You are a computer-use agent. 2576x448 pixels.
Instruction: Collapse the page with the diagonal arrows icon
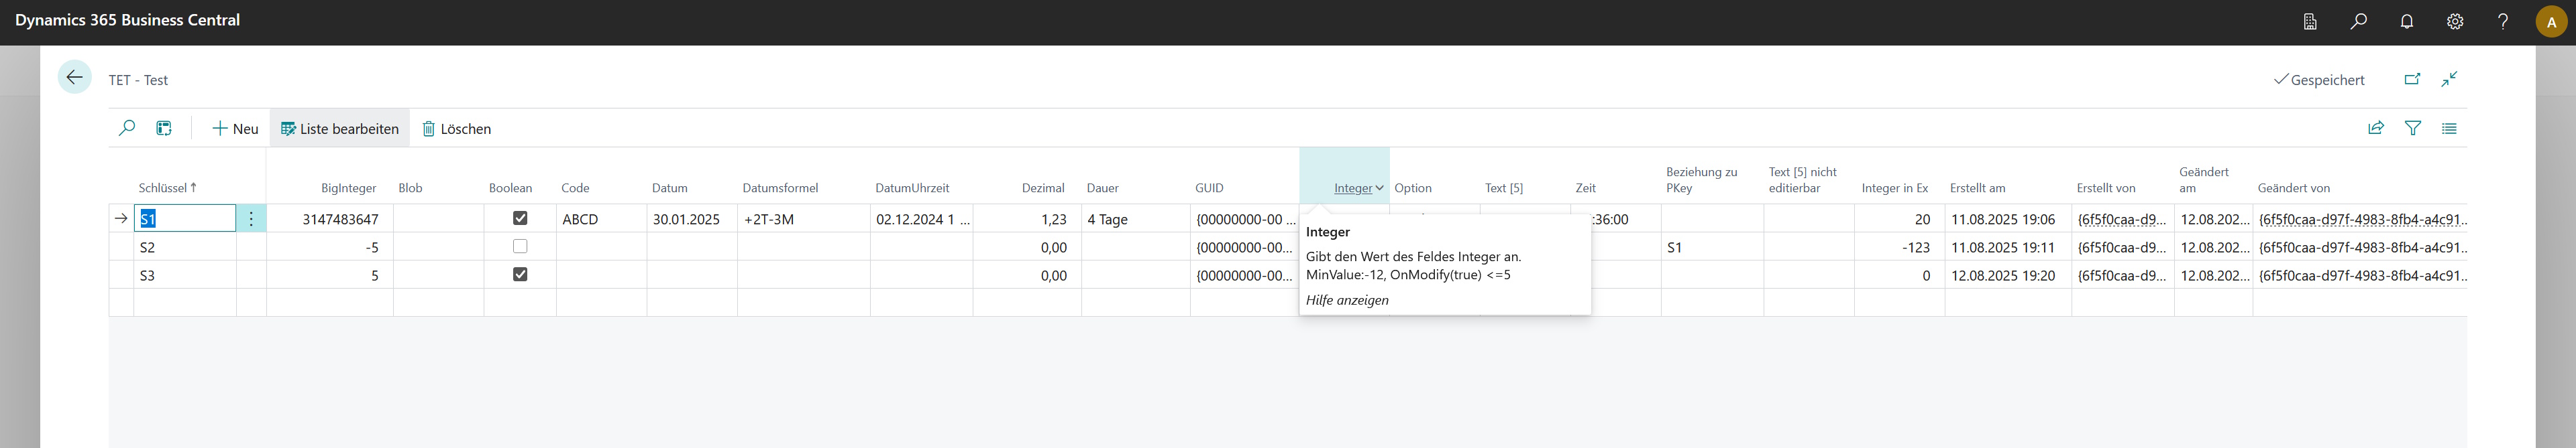[x=2449, y=80]
